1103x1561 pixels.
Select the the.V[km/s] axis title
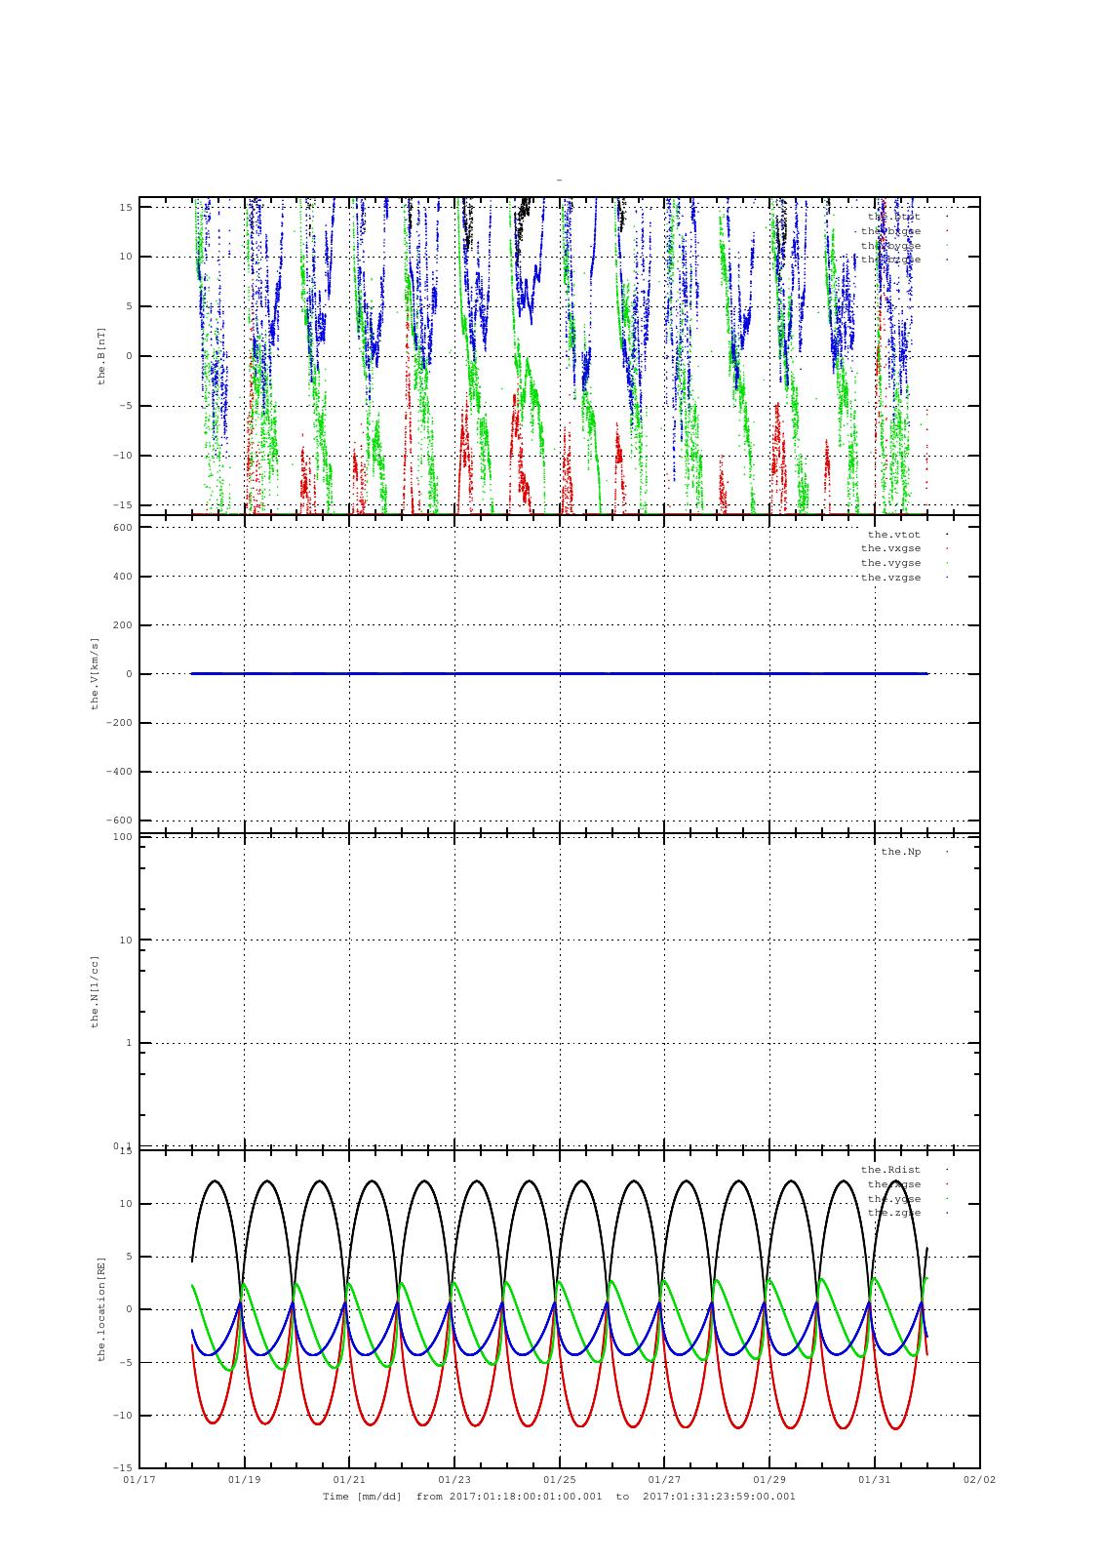[96, 673]
